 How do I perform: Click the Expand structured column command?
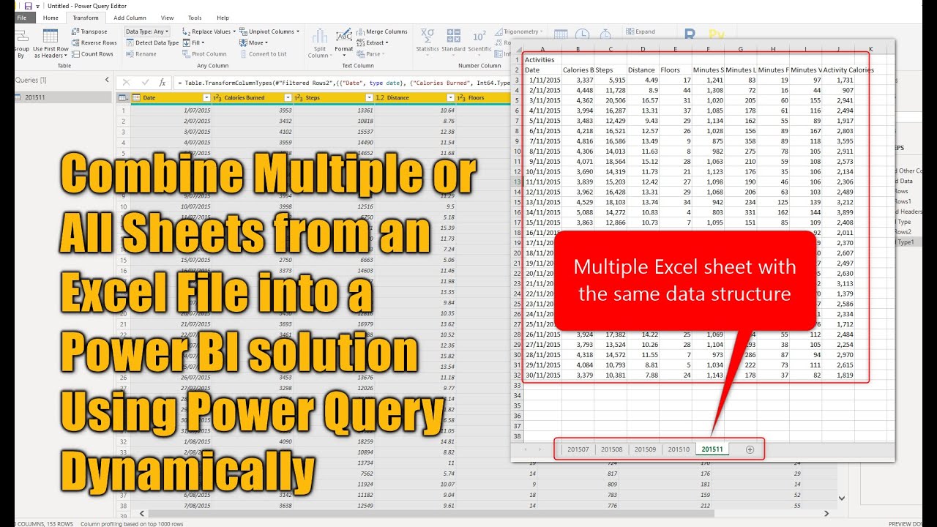point(640,31)
